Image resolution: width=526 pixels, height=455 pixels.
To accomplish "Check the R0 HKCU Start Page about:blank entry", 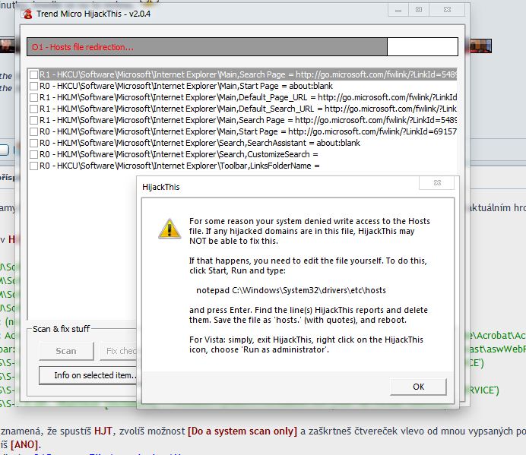I will point(33,86).
